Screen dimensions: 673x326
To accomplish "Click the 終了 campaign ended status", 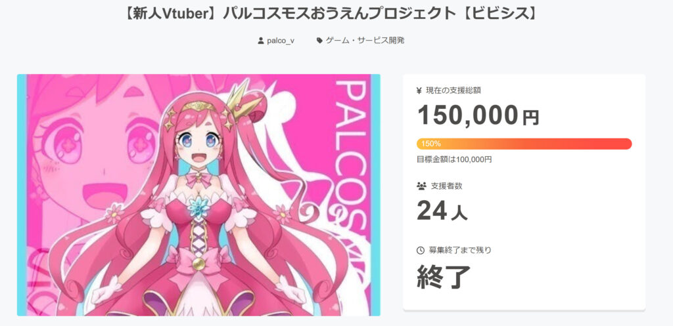I will [x=444, y=276].
